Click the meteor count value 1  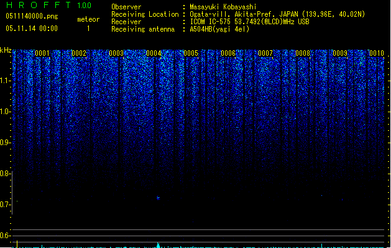pos(88,29)
